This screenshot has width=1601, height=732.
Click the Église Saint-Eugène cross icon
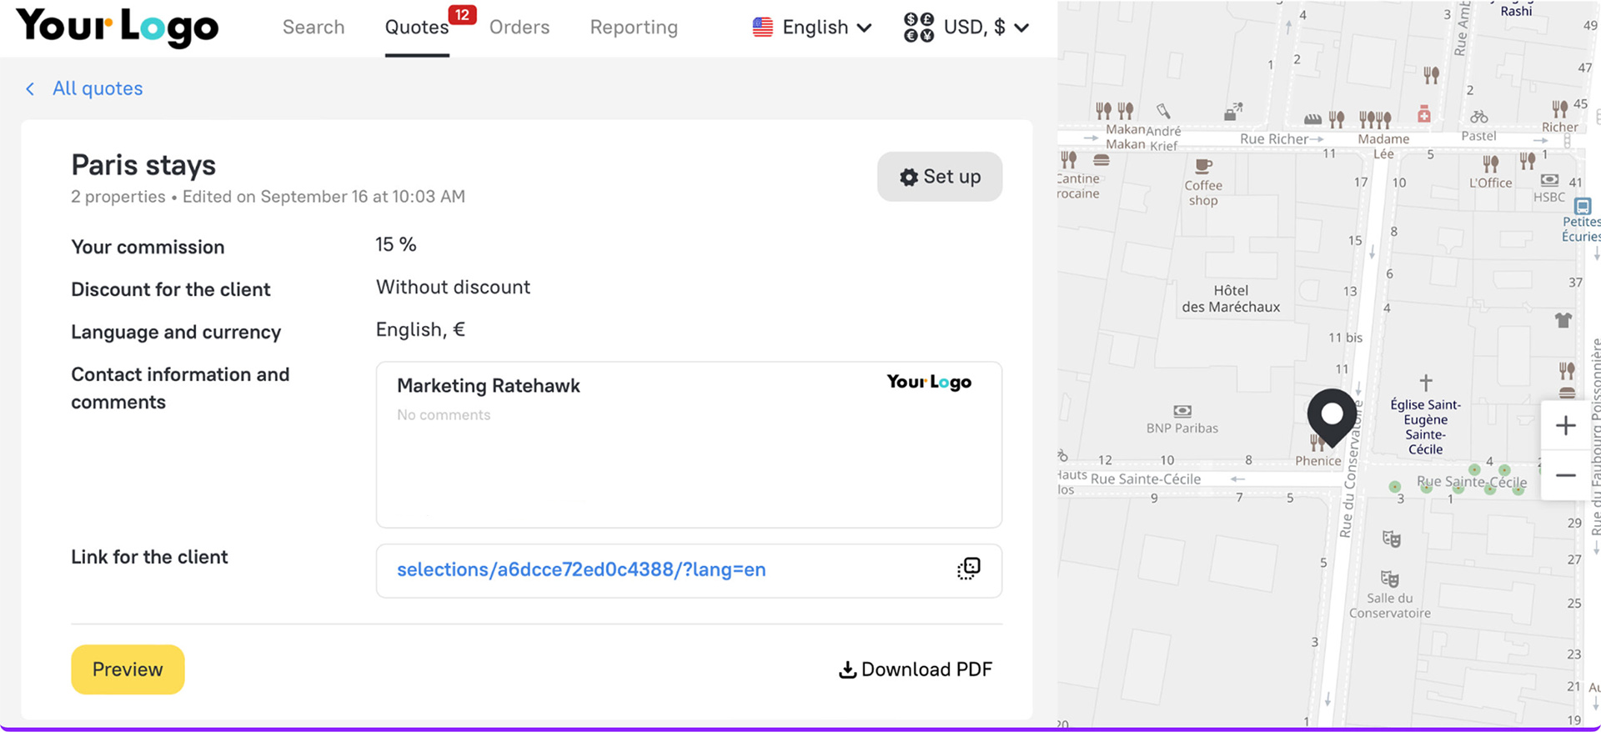pyautogui.click(x=1425, y=383)
